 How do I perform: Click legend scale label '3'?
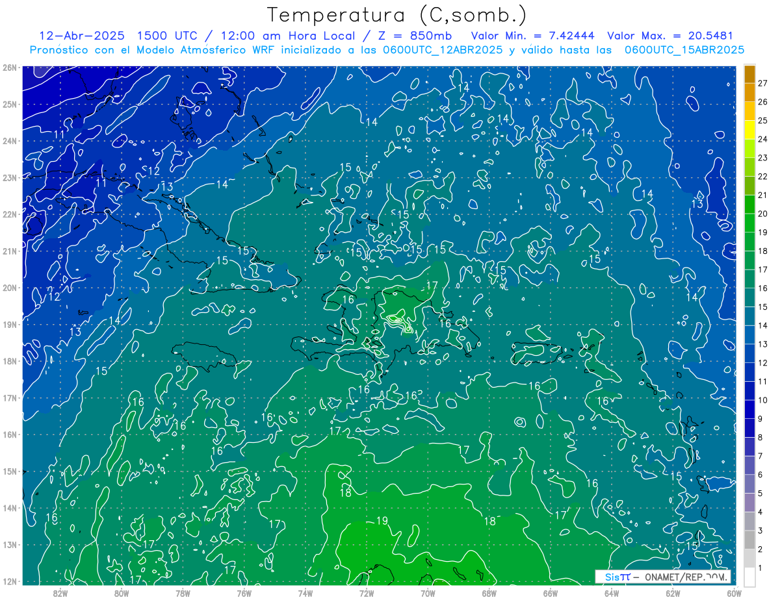point(761,531)
